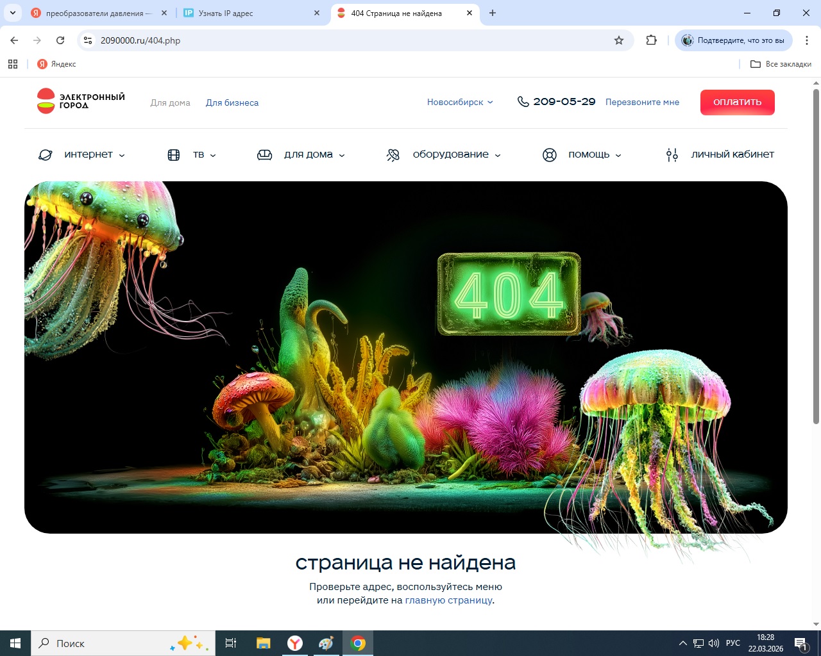Screen dimensions: 821x656
Task: Select the Для бизнеса section
Action: click(232, 103)
